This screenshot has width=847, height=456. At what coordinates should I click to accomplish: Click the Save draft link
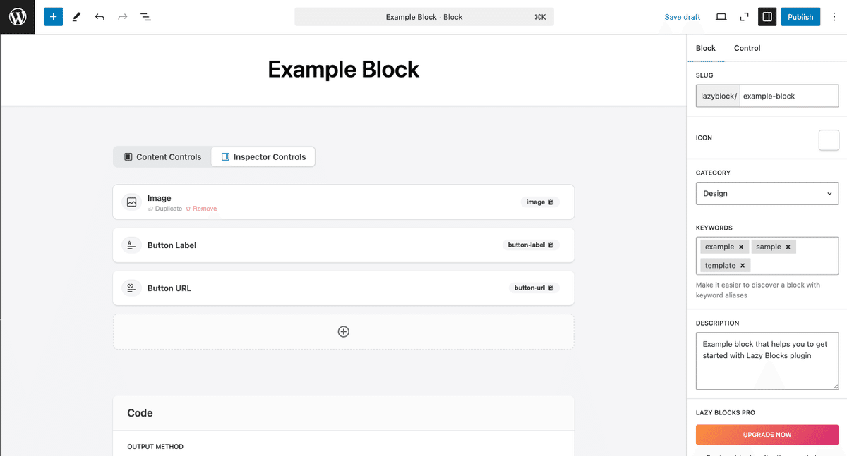682,16
